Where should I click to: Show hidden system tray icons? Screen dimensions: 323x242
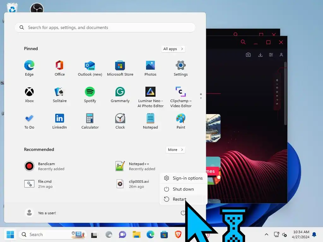(x=266, y=234)
